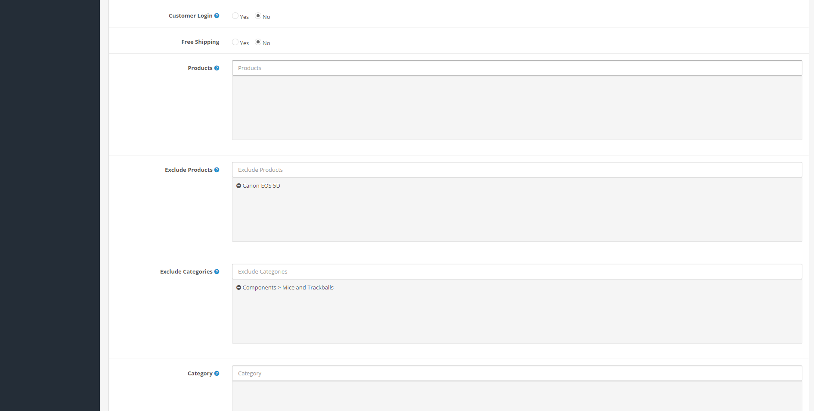The height and width of the screenshot is (411, 814).
Task: Click the dark left sidebar panel
Action: pos(50,206)
